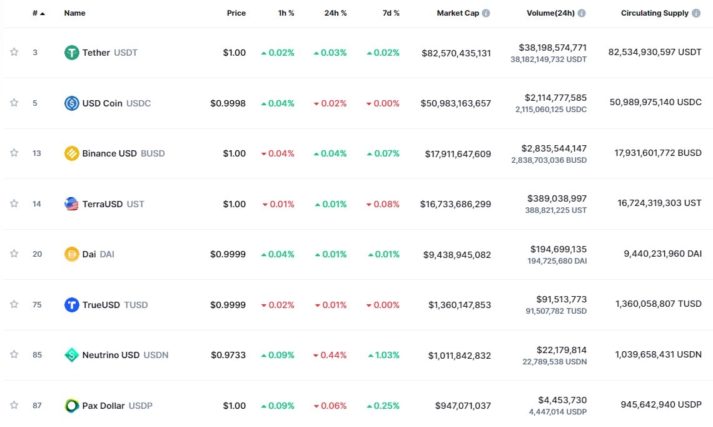
Task: Sort by 7d % column header
Action: pos(391,13)
